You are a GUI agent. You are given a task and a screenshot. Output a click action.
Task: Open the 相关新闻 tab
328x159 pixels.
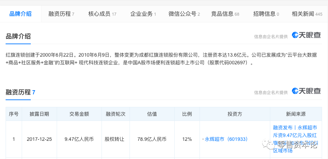pyautogui.click(x=307, y=14)
